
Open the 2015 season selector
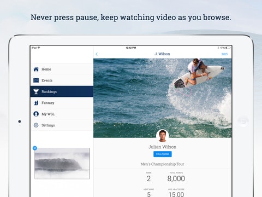224,54
